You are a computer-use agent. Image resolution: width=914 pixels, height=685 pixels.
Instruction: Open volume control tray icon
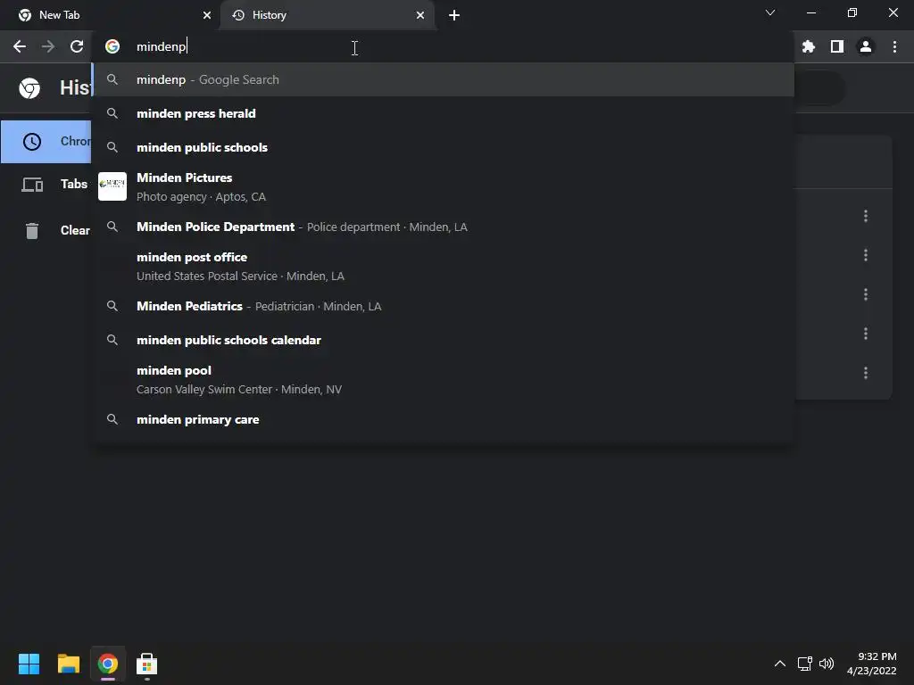[x=827, y=664]
